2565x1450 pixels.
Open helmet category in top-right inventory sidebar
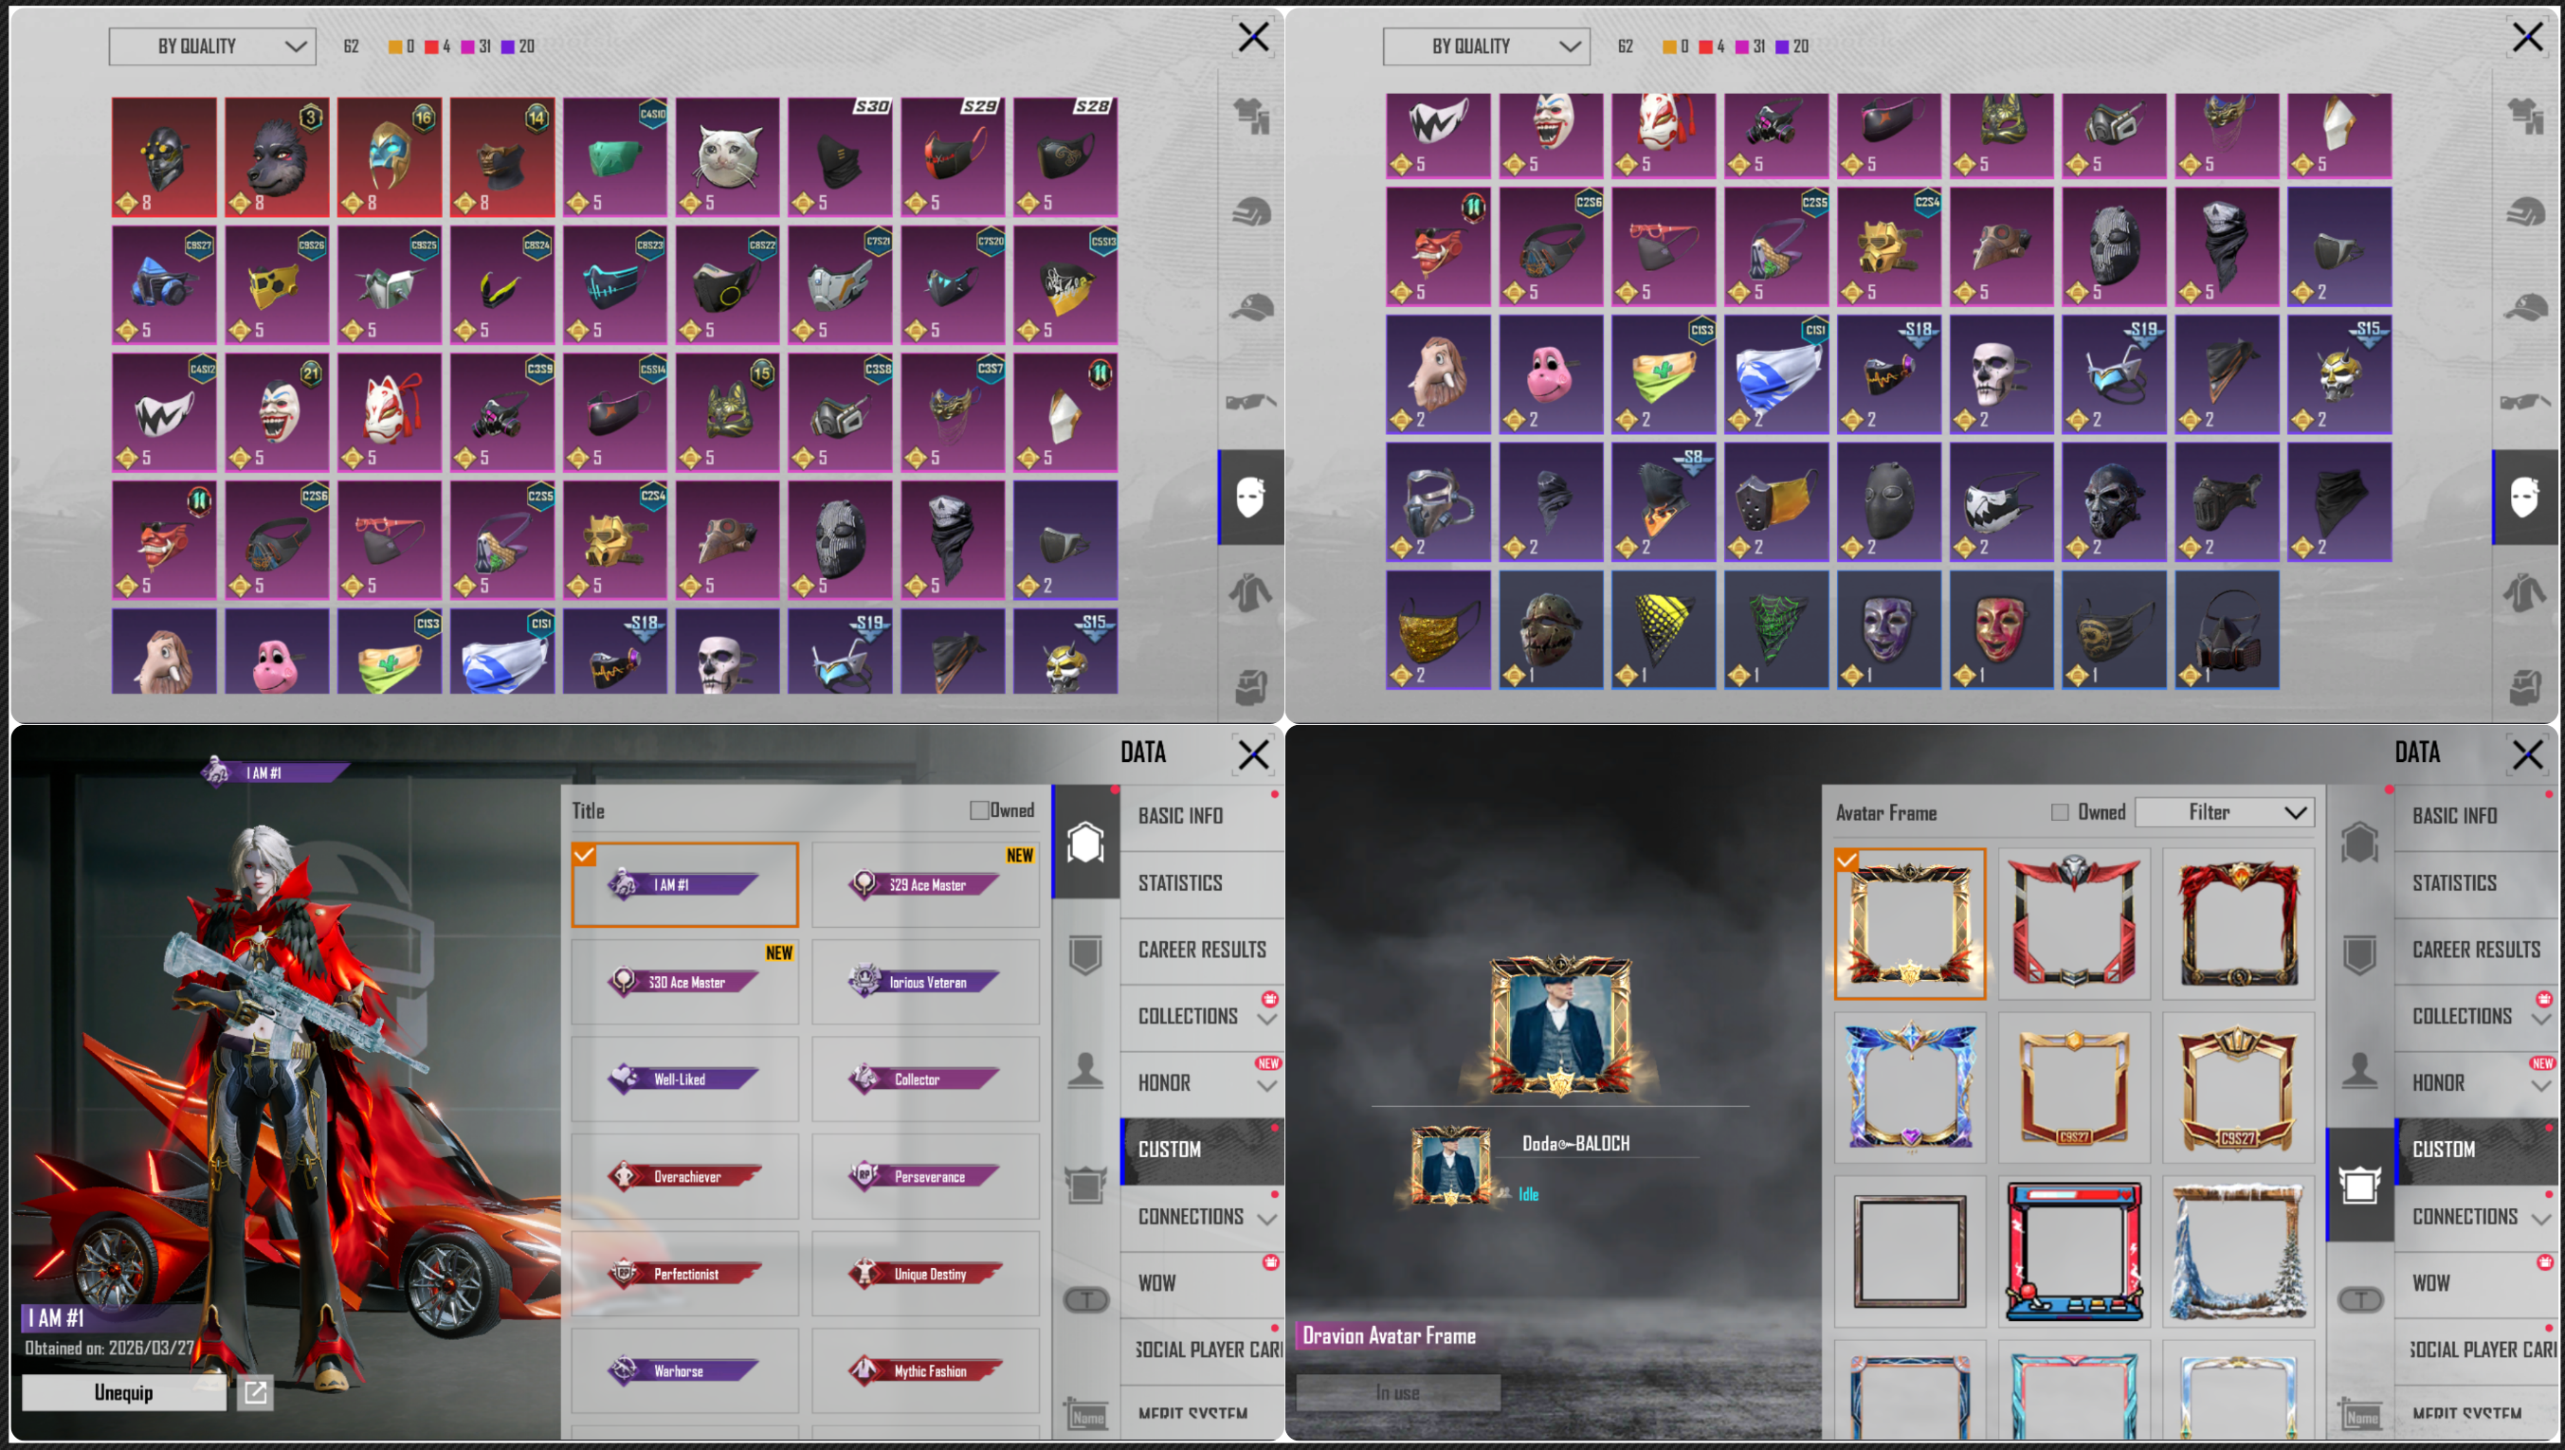2526,212
